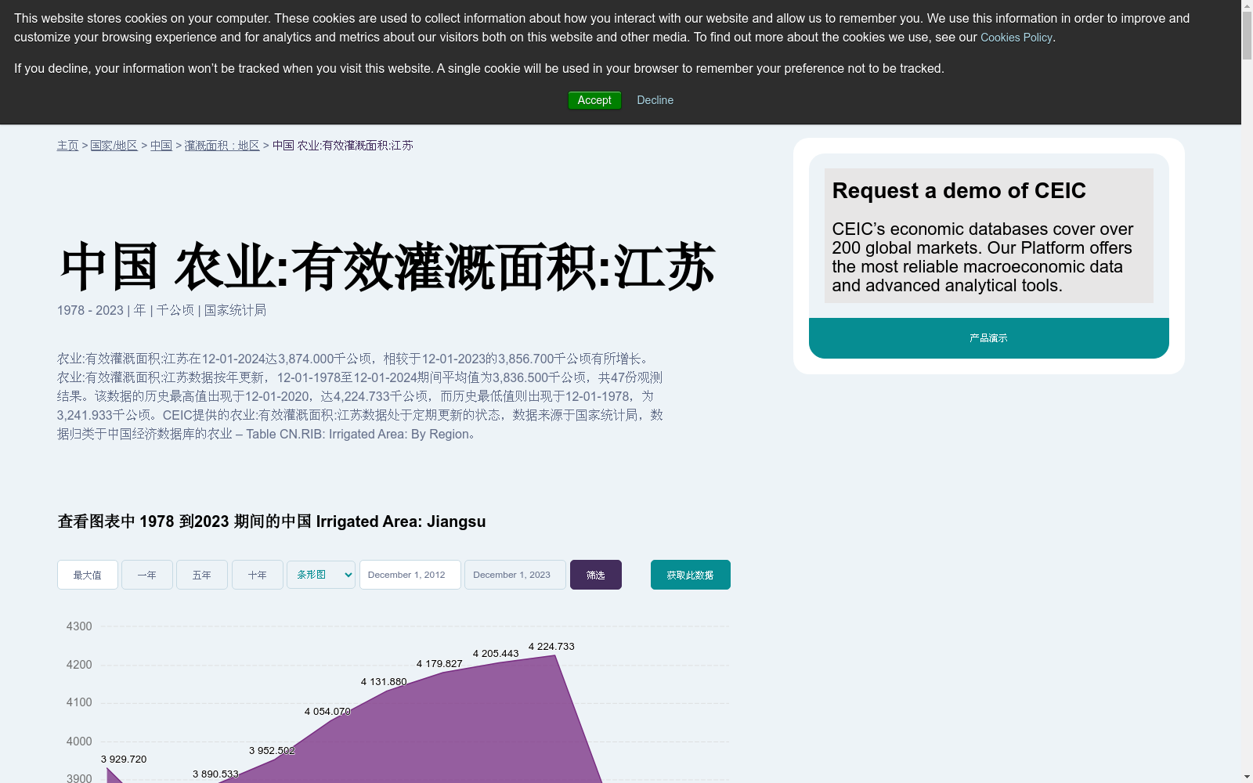Open 中国 breadcrumb link
The image size is (1253, 783).
click(x=161, y=146)
